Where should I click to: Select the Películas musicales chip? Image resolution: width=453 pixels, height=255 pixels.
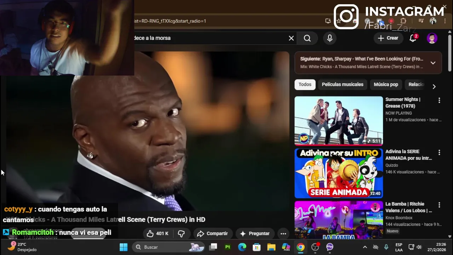point(343,84)
